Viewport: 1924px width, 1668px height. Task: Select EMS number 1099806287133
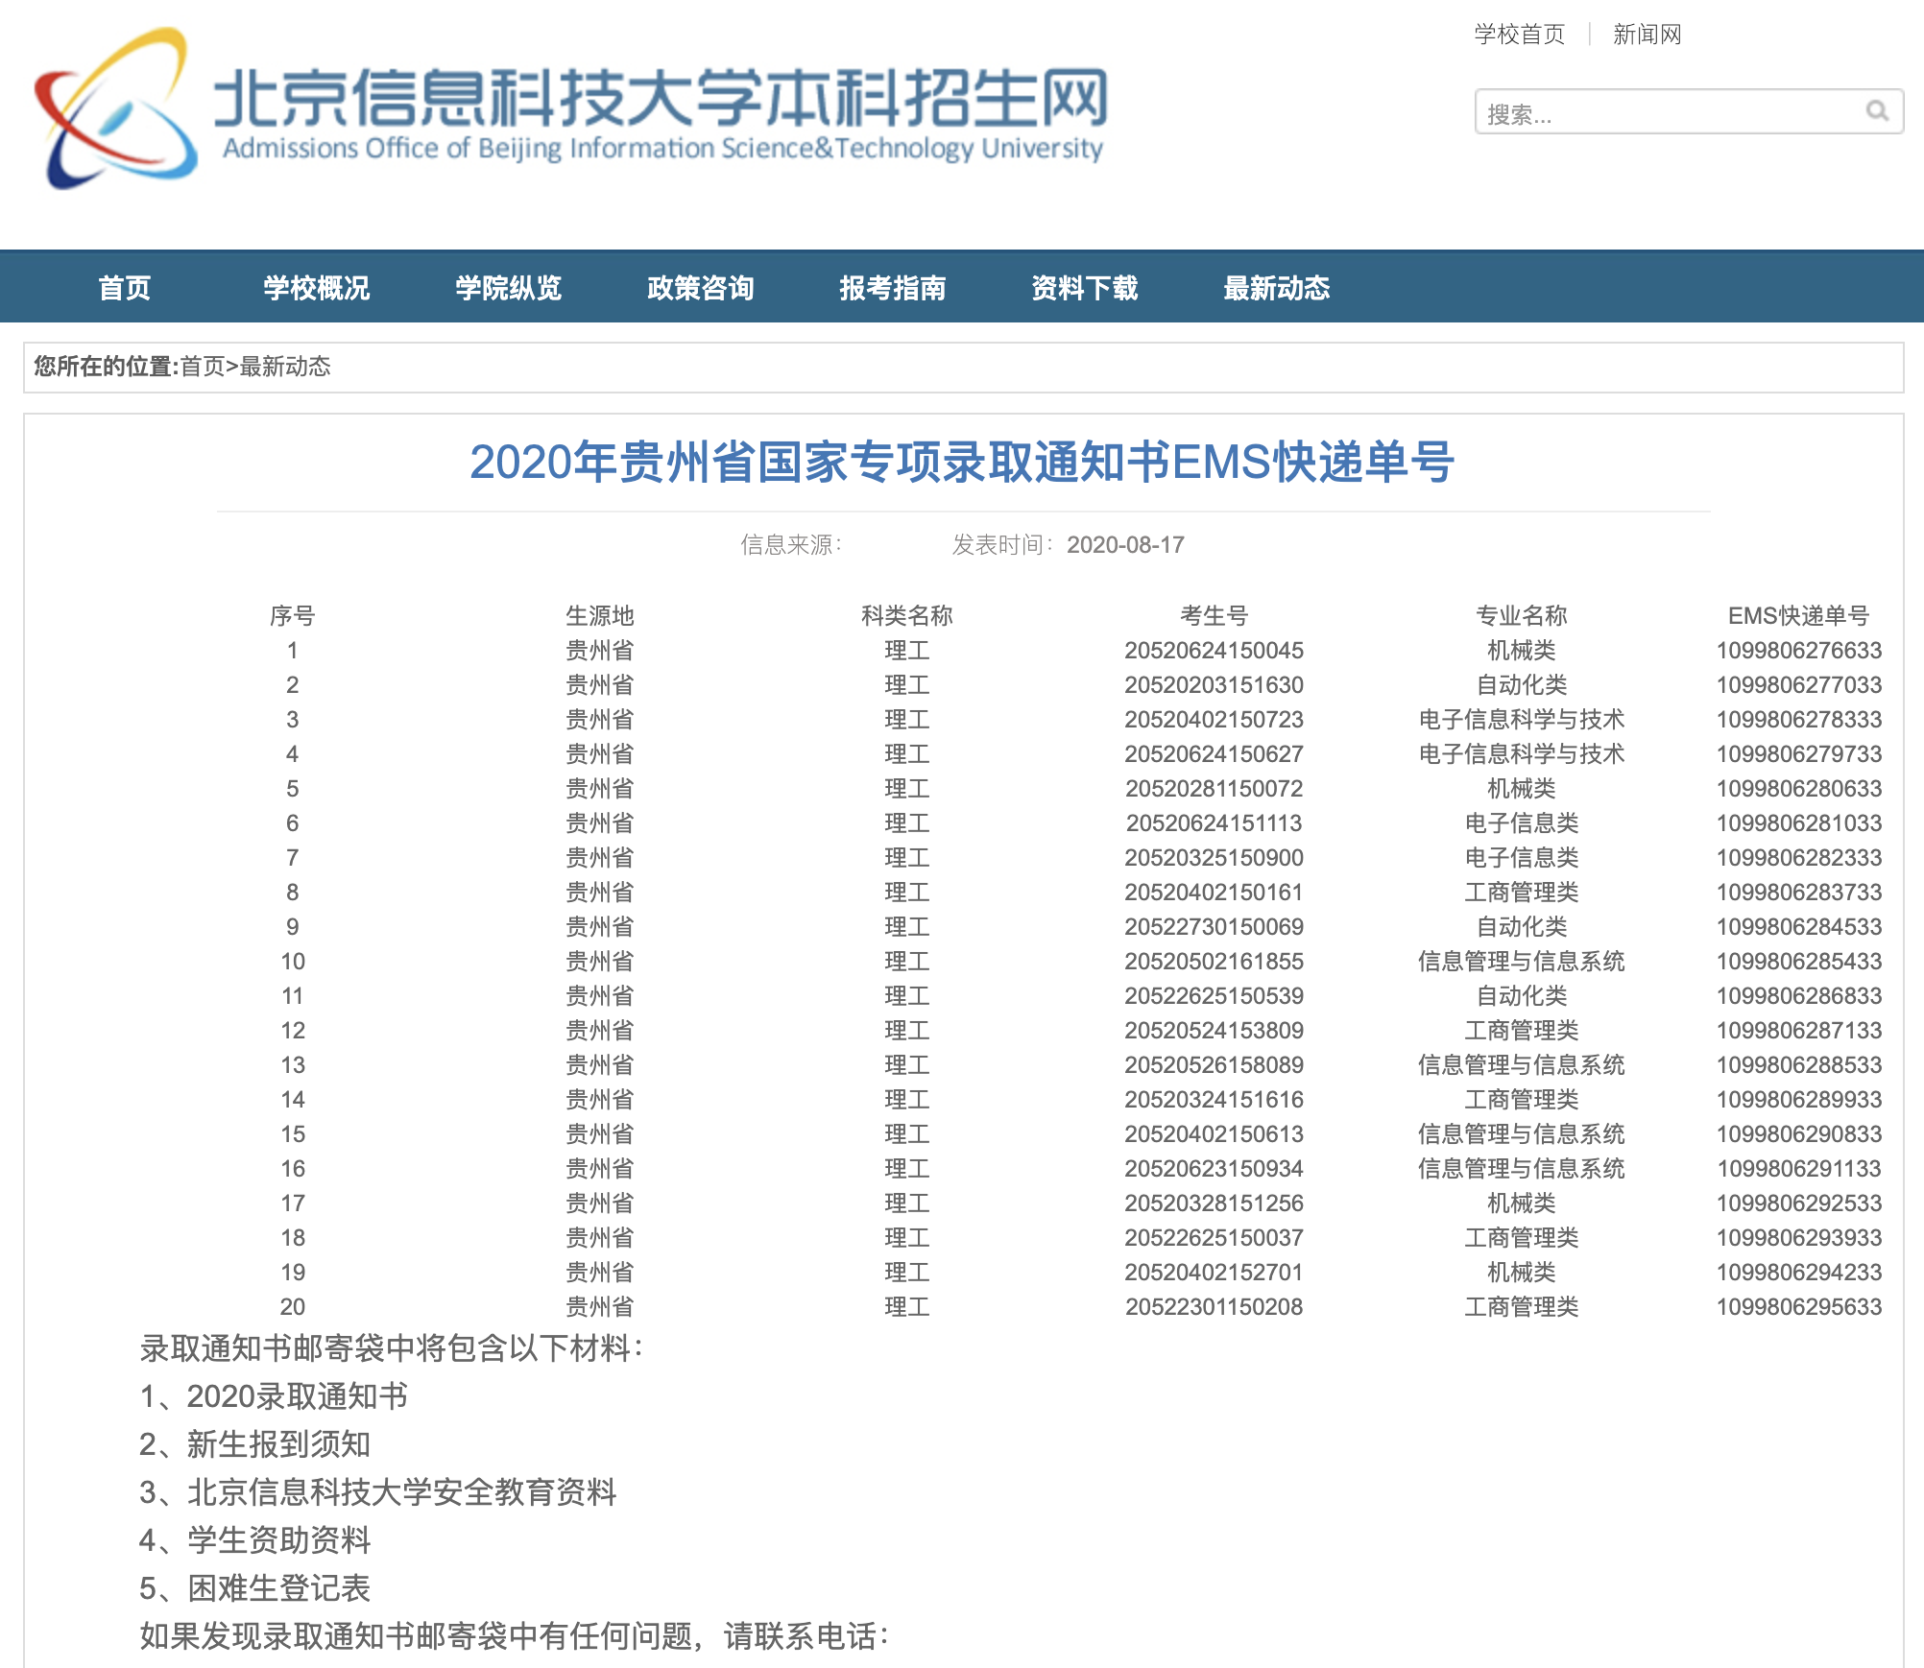(x=1799, y=1030)
